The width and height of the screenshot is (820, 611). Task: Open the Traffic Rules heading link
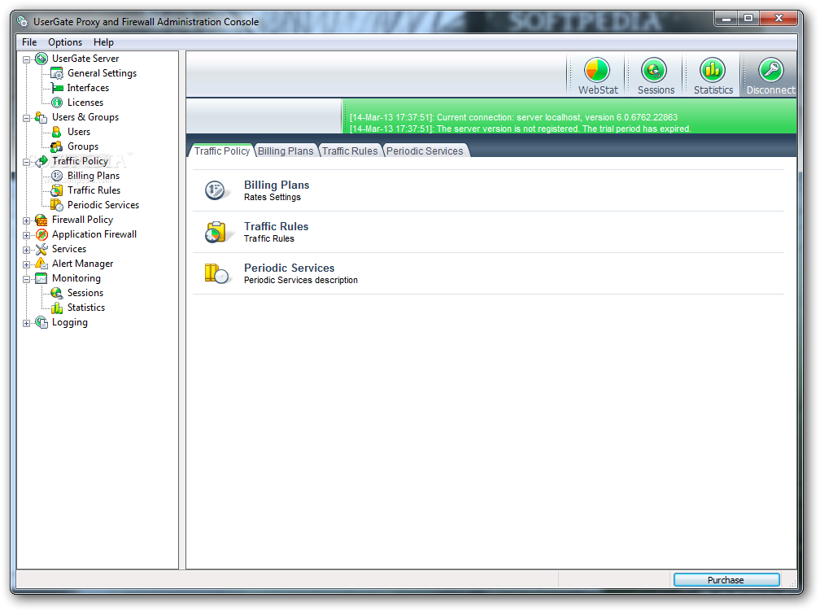click(x=276, y=226)
